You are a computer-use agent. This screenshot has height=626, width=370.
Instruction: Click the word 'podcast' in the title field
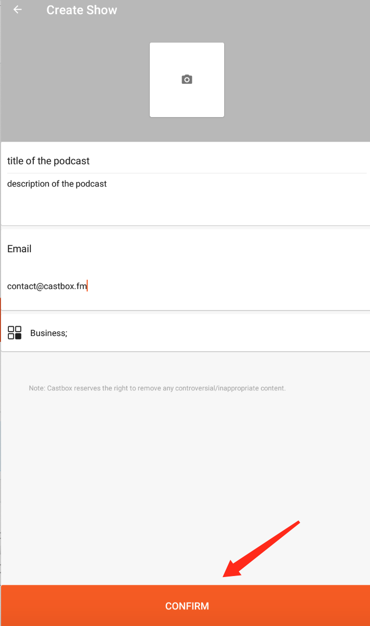pos(73,161)
